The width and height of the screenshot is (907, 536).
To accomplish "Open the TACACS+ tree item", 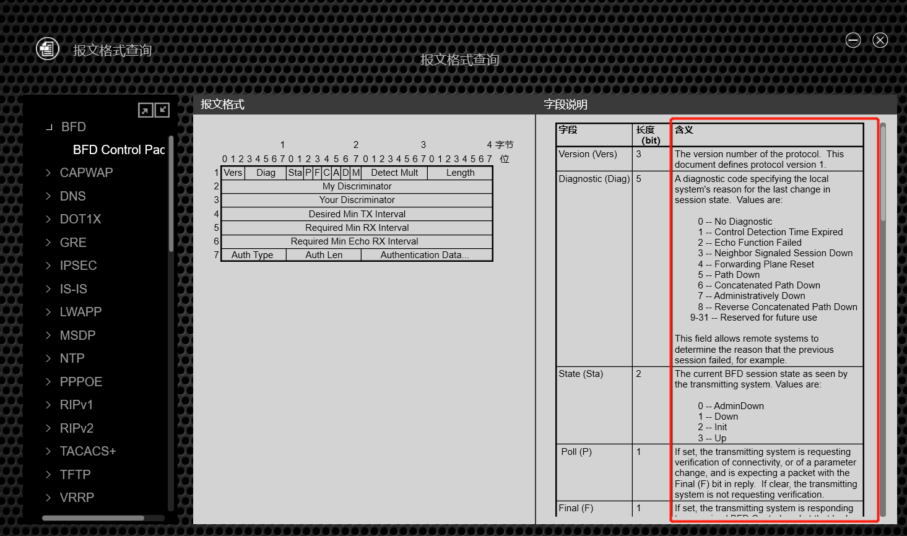I will 88,451.
